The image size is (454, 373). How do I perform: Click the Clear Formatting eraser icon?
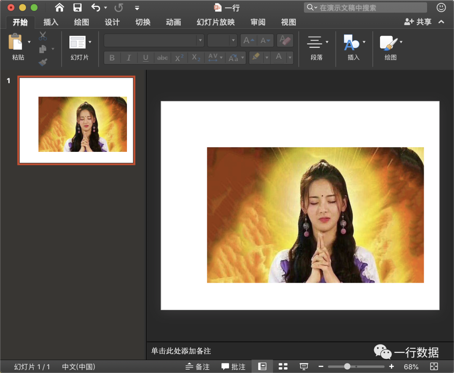285,40
